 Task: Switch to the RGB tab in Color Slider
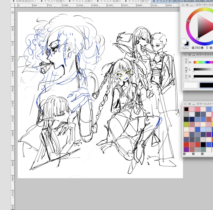coord(186,61)
